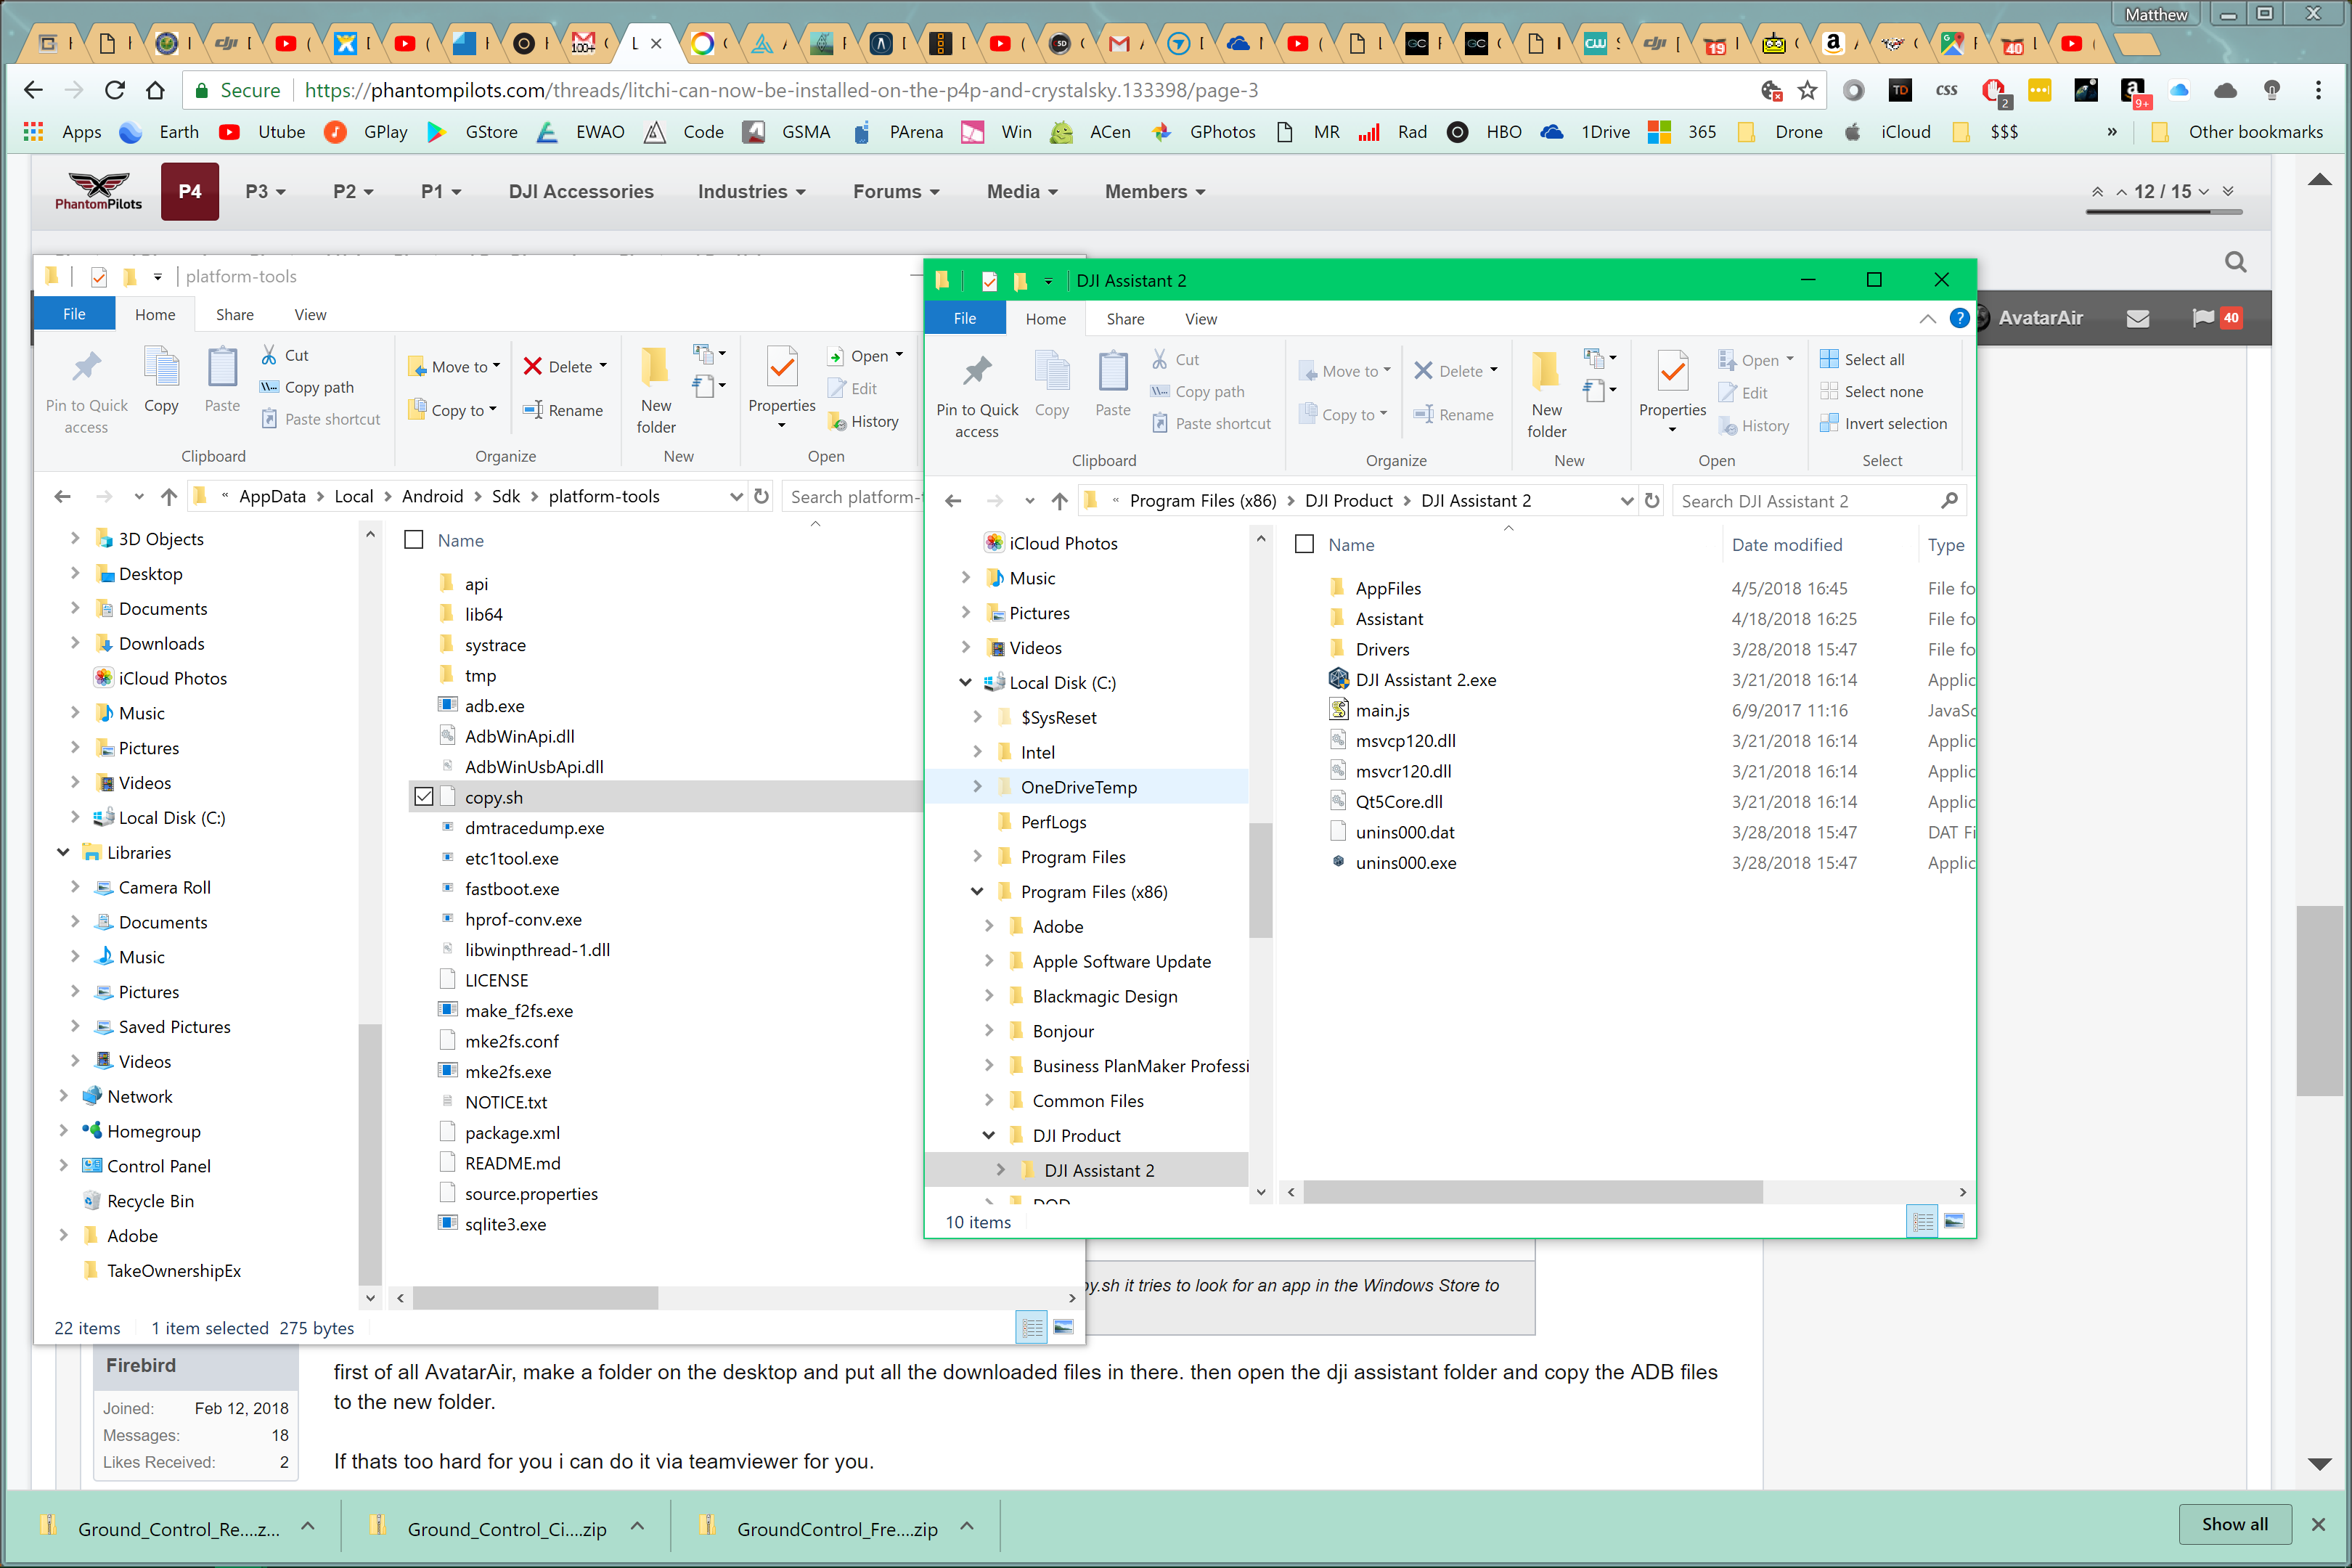Click P4 forum button
Image resolution: width=2352 pixels, height=1568 pixels.
click(x=189, y=191)
